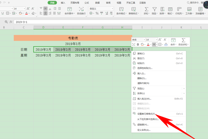Screen dimensions: 208x139
Task: Toggle Center horizontal alignment in ribbon
Action: 46,13
